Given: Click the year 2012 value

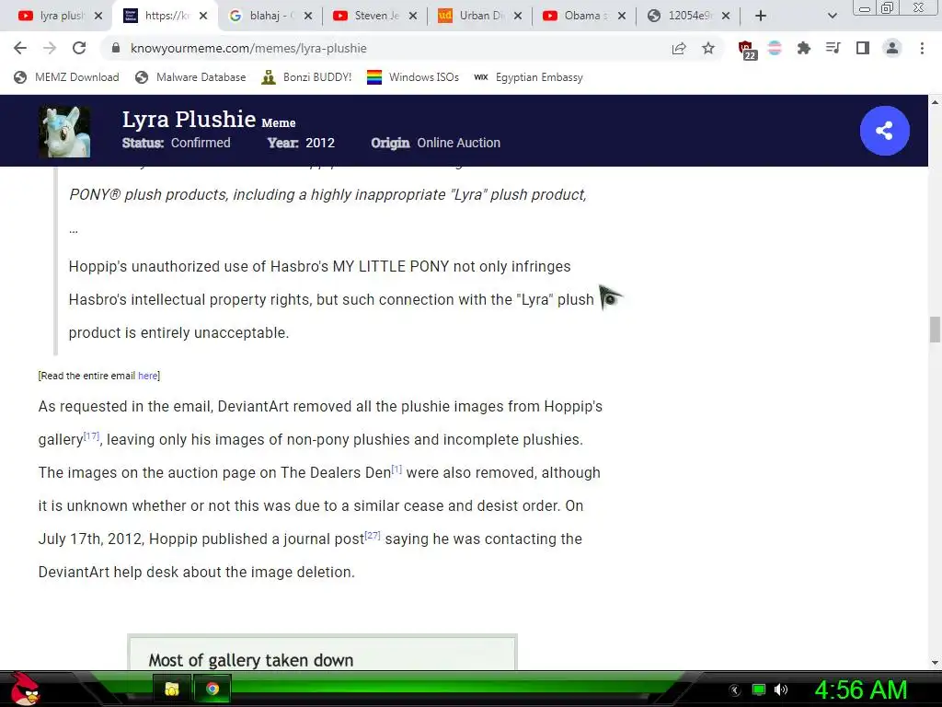Looking at the screenshot, I should 319,143.
